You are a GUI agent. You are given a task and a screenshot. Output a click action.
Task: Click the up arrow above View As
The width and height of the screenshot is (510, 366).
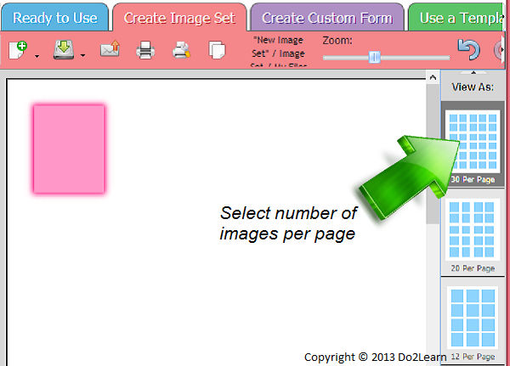point(473,74)
